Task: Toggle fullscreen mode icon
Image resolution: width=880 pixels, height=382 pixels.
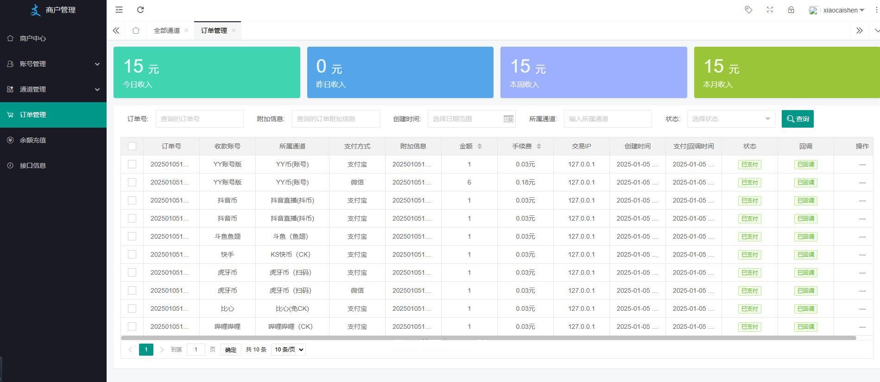Action: [x=770, y=10]
